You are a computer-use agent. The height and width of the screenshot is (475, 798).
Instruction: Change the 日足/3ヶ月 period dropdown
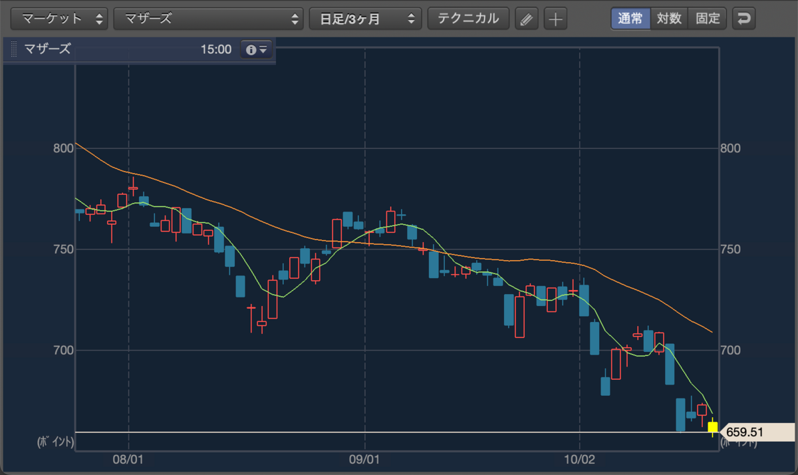(366, 19)
